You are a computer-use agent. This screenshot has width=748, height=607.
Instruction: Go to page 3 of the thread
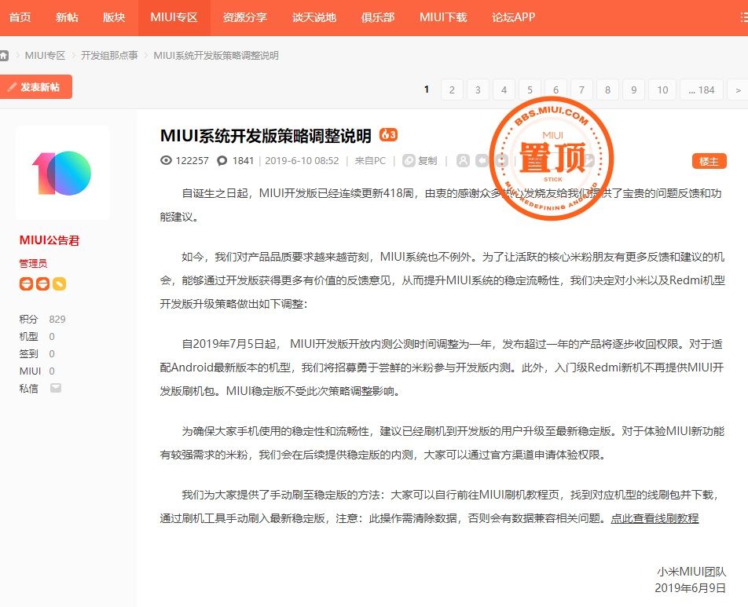tap(478, 90)
